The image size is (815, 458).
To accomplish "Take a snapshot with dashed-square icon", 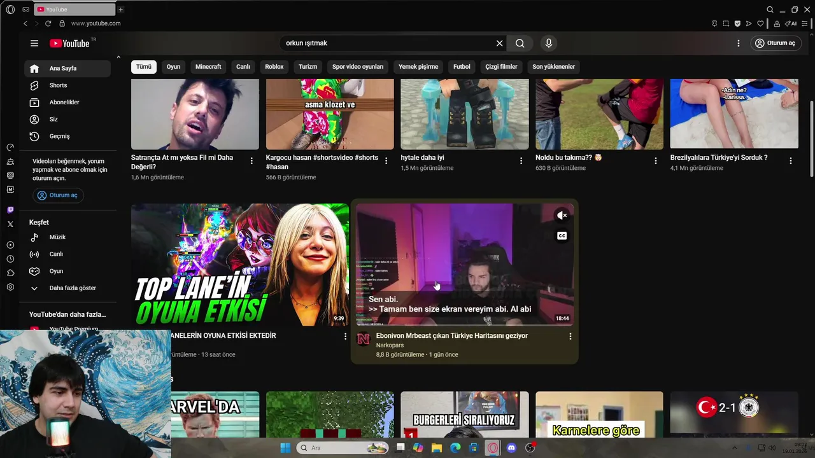I will [x=726, y=24].
